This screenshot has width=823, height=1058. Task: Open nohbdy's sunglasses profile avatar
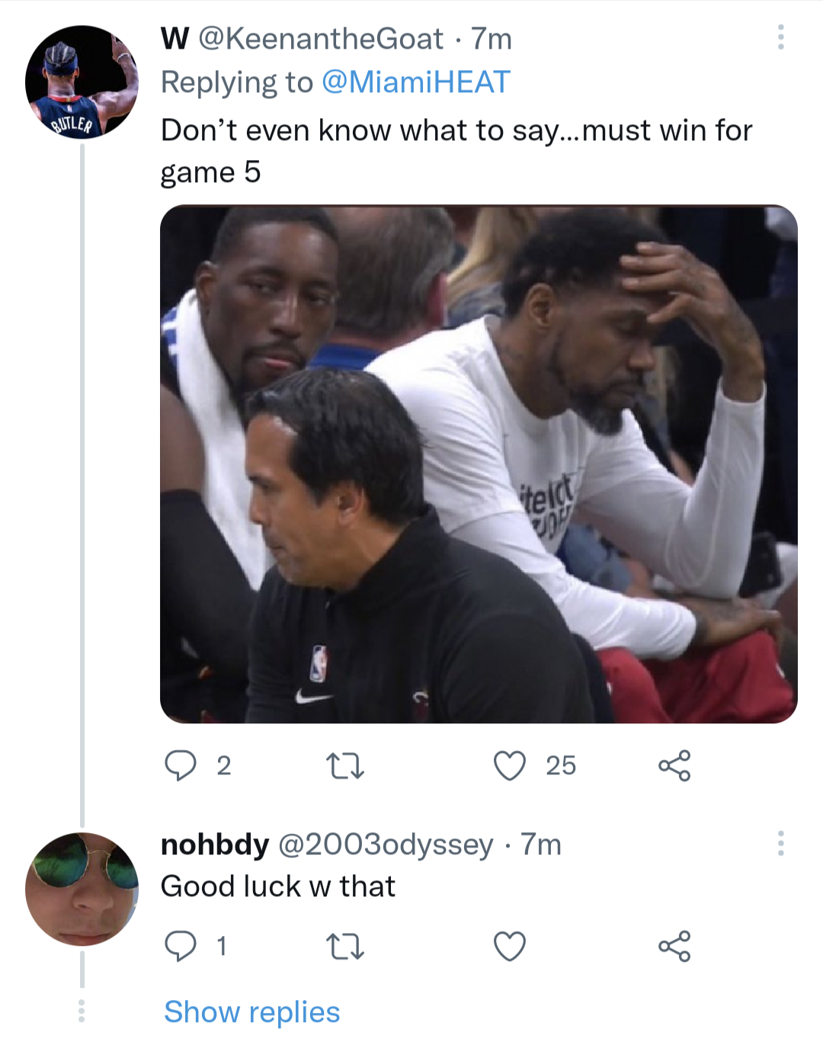pos(82,889)
